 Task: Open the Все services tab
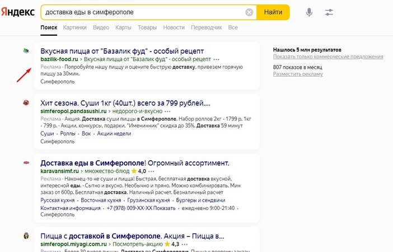coord(233,27)
